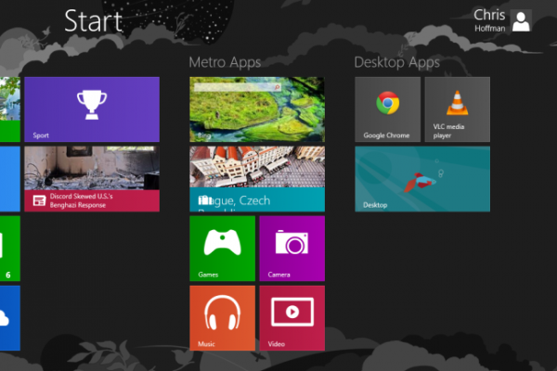Image resolution: width=557 pixels, height=371 pixels.
Task: Open the green tile showing number 6
Action: pyautogui.click(x=10, y=249)
